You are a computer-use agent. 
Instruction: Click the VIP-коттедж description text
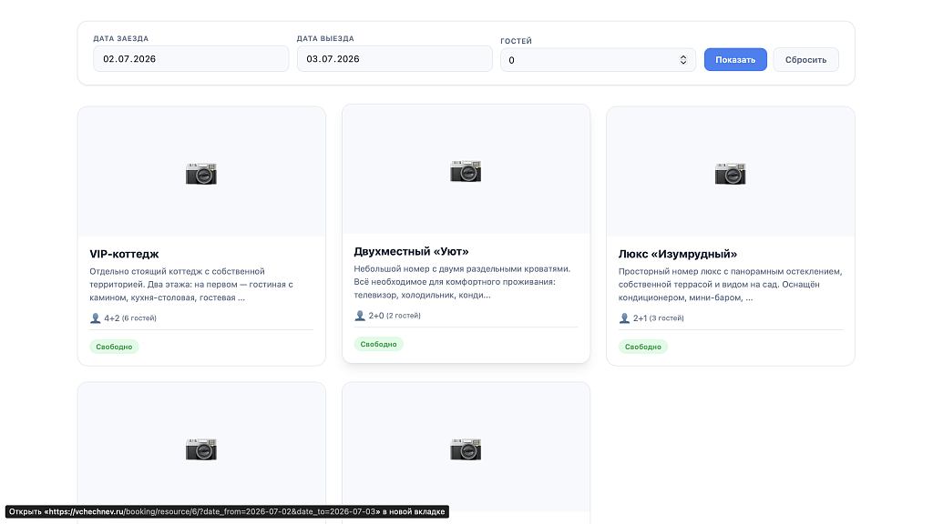[x=191, y=285]
